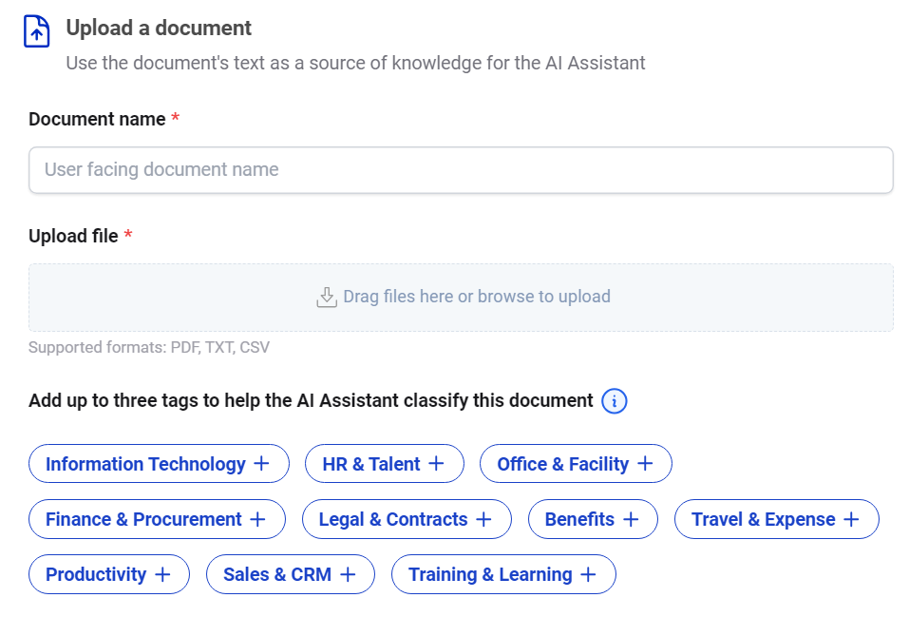Add the Sales & CRM tag
Viewport: 909px width, 617px height.
click(x=291, y=574)
